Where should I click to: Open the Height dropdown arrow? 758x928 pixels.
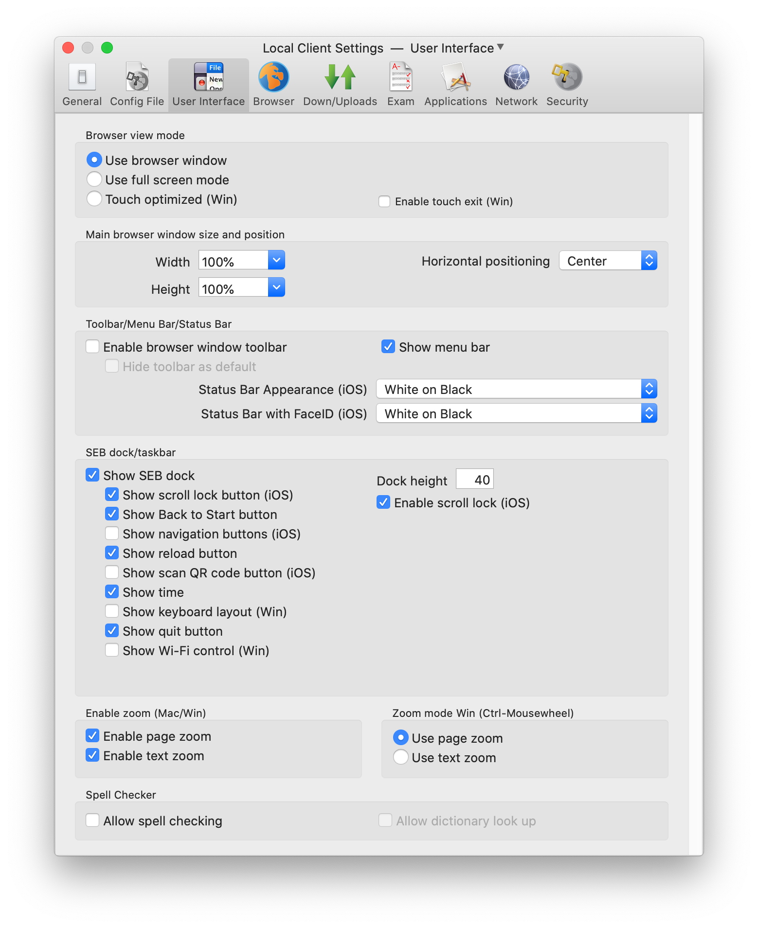click(276, 287)
